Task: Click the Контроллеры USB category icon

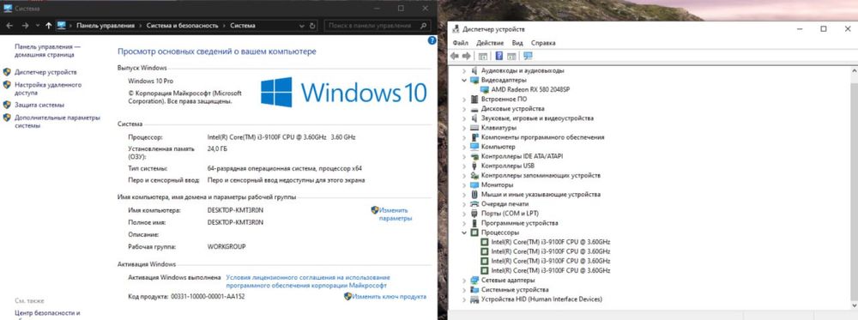Action: (475, 166)
